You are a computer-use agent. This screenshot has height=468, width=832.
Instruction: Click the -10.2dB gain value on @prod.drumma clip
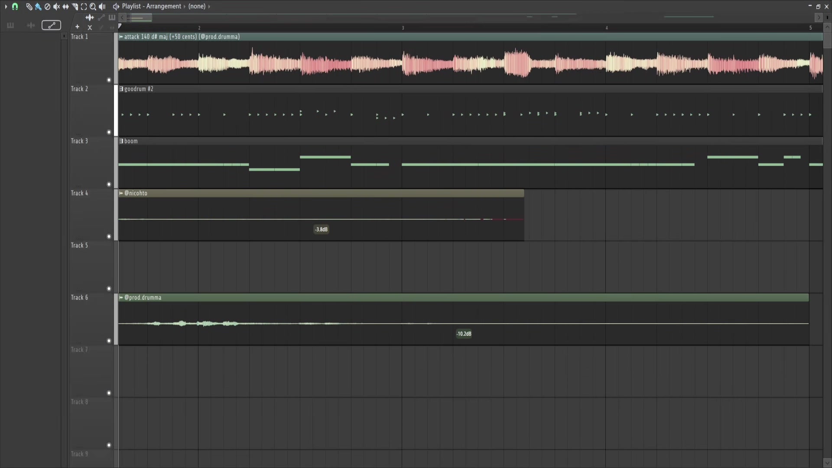pyautogui.click(x=464, y=334)
